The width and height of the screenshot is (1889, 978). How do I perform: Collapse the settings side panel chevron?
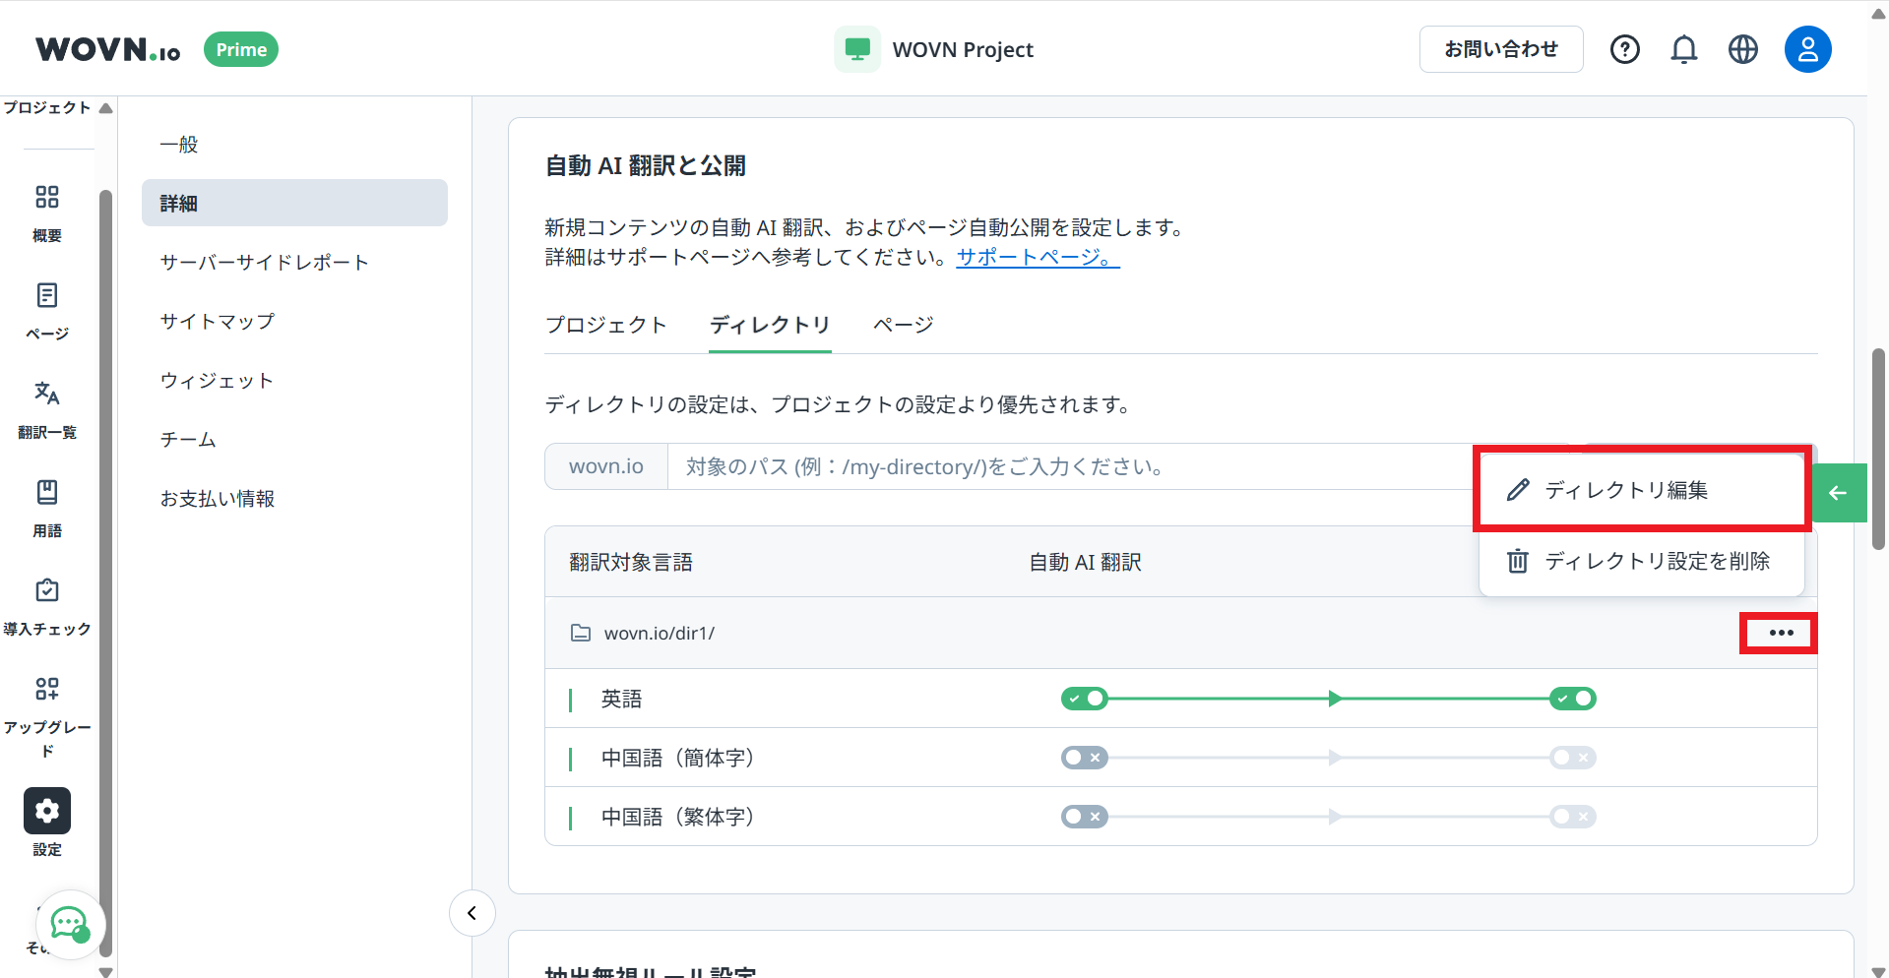pos(472,913)
